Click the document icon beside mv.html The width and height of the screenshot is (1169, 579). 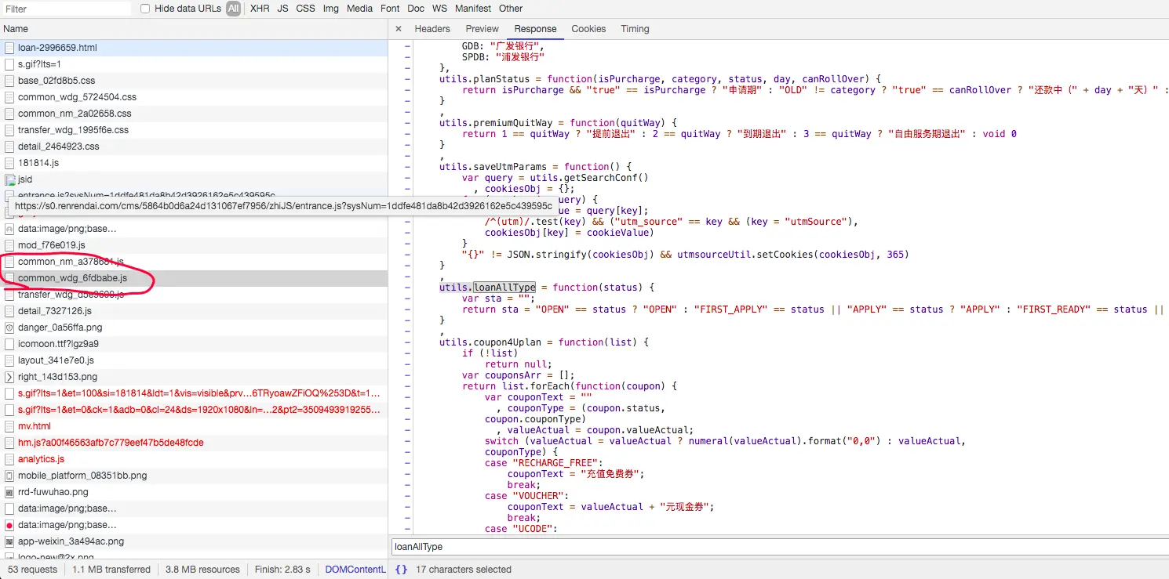pos(9,426)
